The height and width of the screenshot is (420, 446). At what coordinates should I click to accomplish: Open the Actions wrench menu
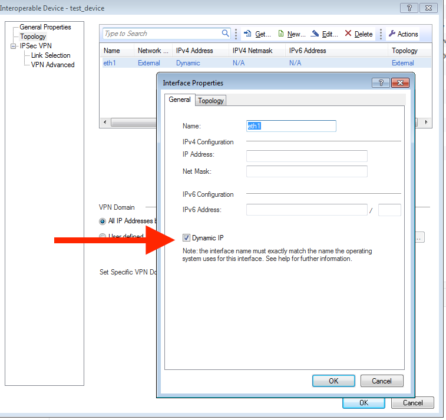click(x=392, y=34)
